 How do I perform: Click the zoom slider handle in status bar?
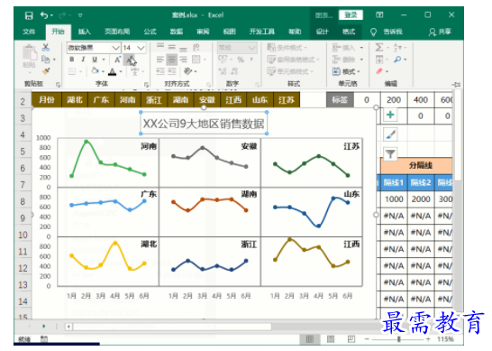[399, 339]
